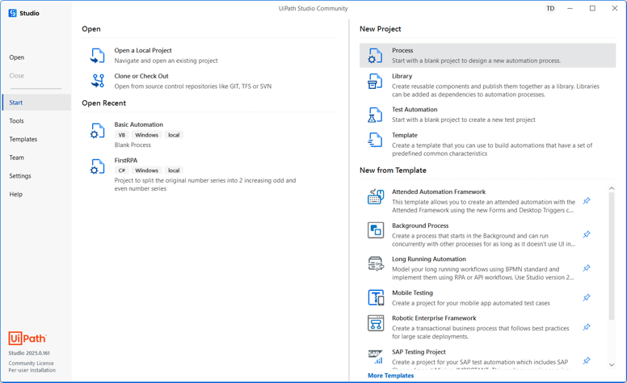Pin the Mobile Testing template

[x=587, y=297]
